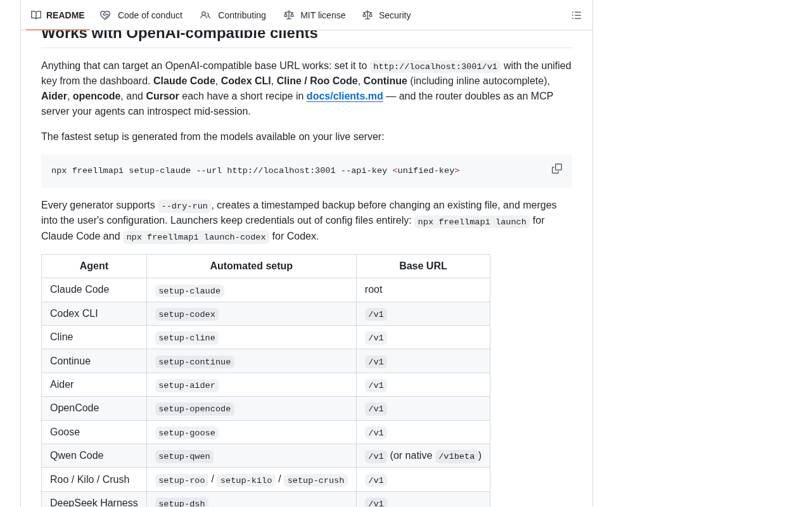
Task: Click 'The fastest setup is generated' sentence
Action: (x=213, y=136)
